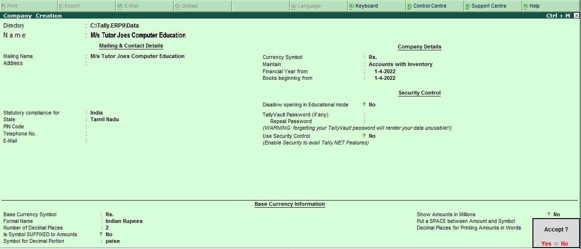
Task: Select the Maintain Accounts with Inventory field
Action: pyautogui.click(x=400, y=65)
